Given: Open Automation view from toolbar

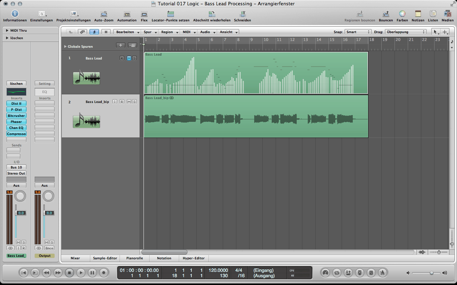Looking at the screenshot, I should pyautogui.click(x=127, y=14).
